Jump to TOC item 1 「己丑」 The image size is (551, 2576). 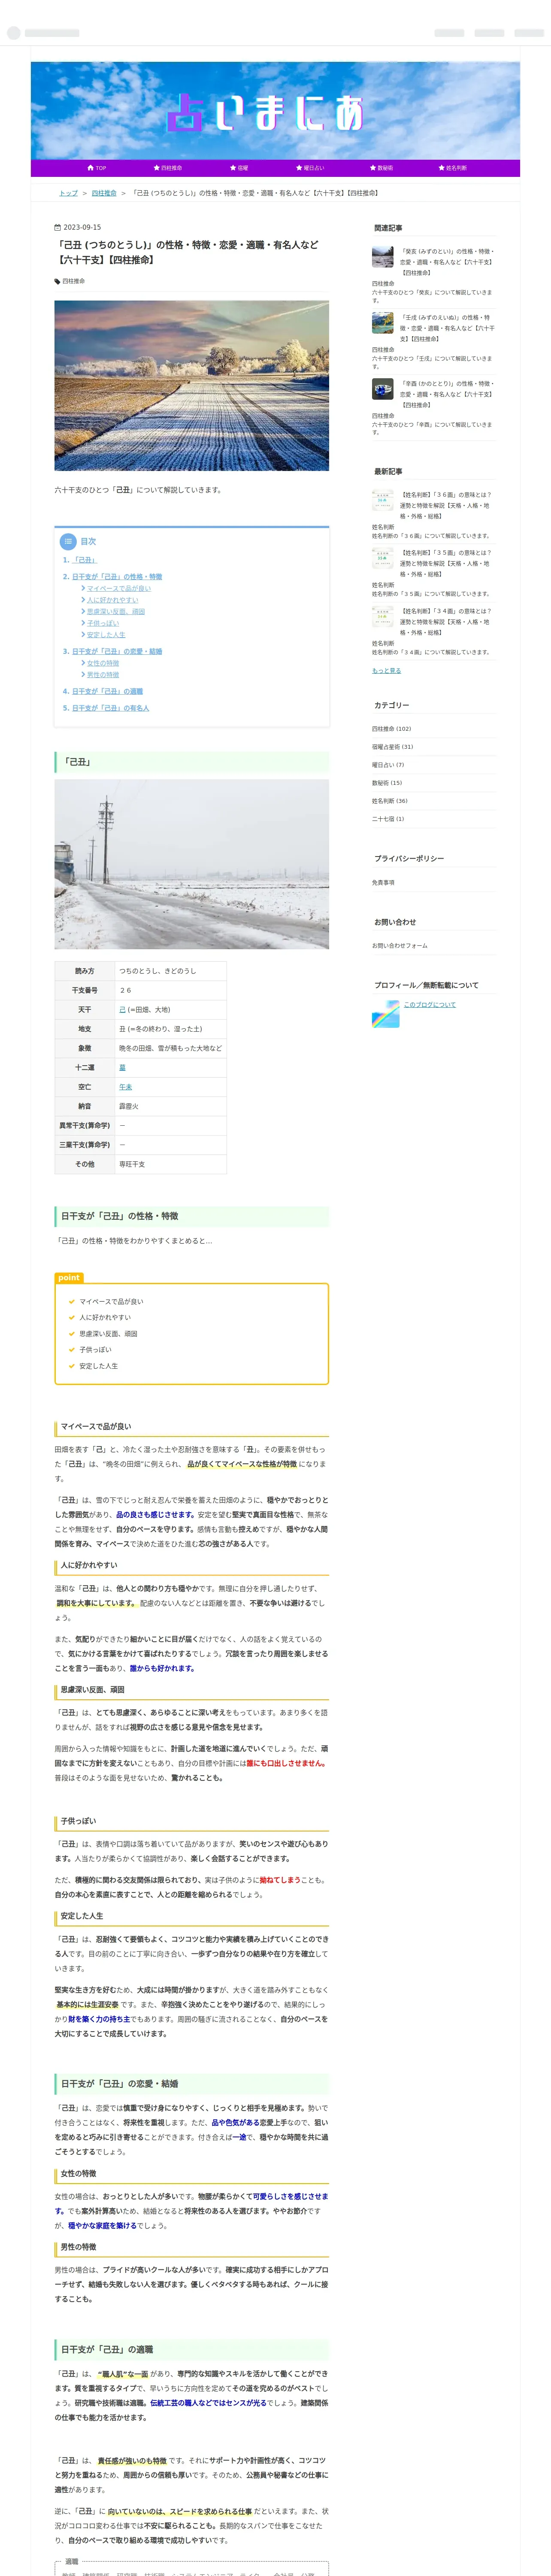click(x=84, y=560)
